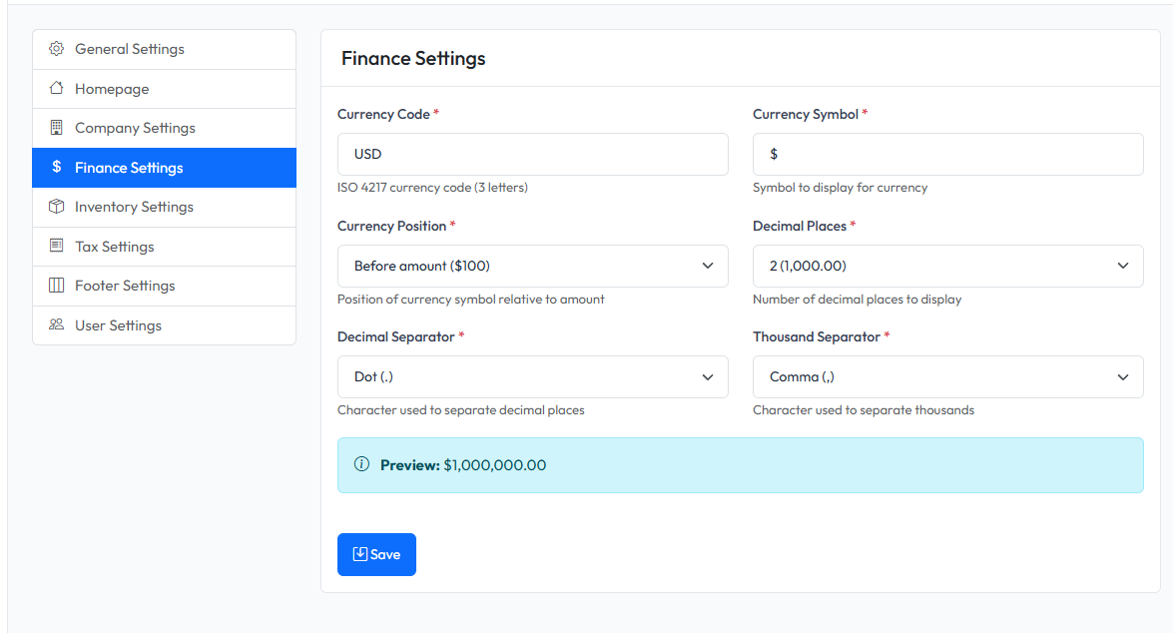Select the home icon for Homepage
The image size is (1173, 633).
click(x=57, y=88)
